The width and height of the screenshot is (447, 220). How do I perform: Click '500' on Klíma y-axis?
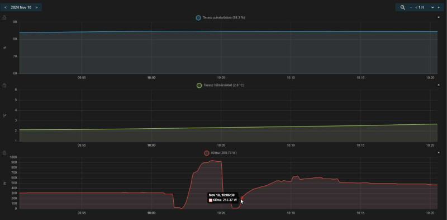[15, 183]
